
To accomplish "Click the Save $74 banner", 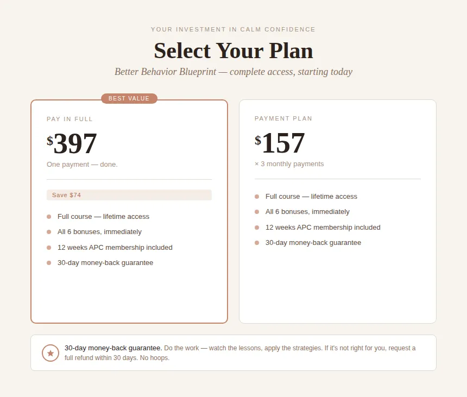I will [129, 195].
